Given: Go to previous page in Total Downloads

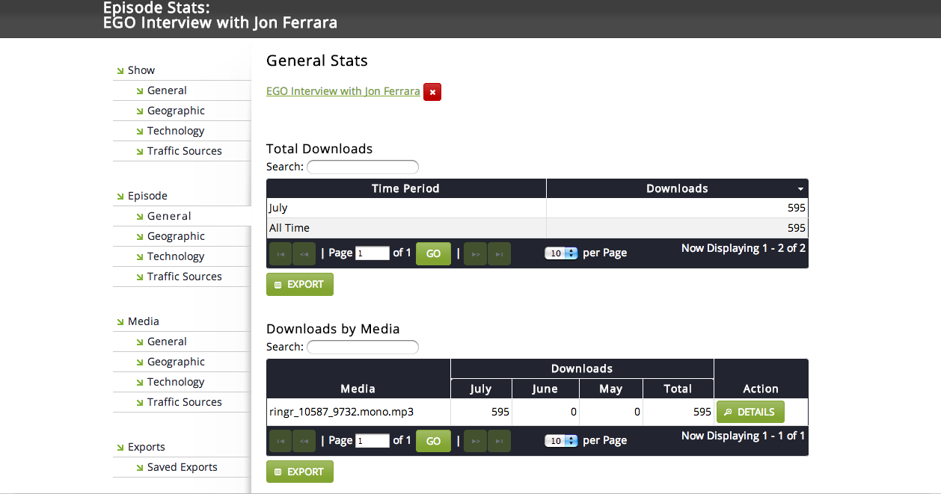Looking at the screenshot, I should (x=304, y=253).
